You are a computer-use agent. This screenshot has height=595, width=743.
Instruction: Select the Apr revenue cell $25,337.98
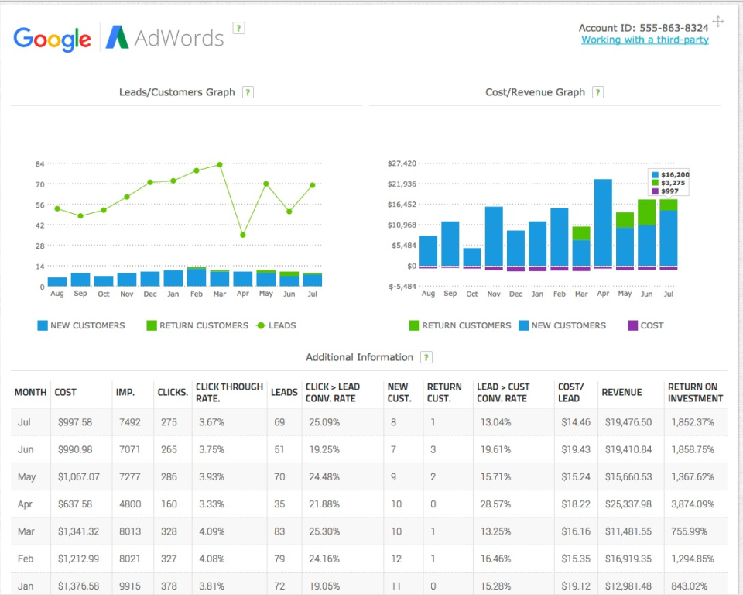[x=628, y=504]
